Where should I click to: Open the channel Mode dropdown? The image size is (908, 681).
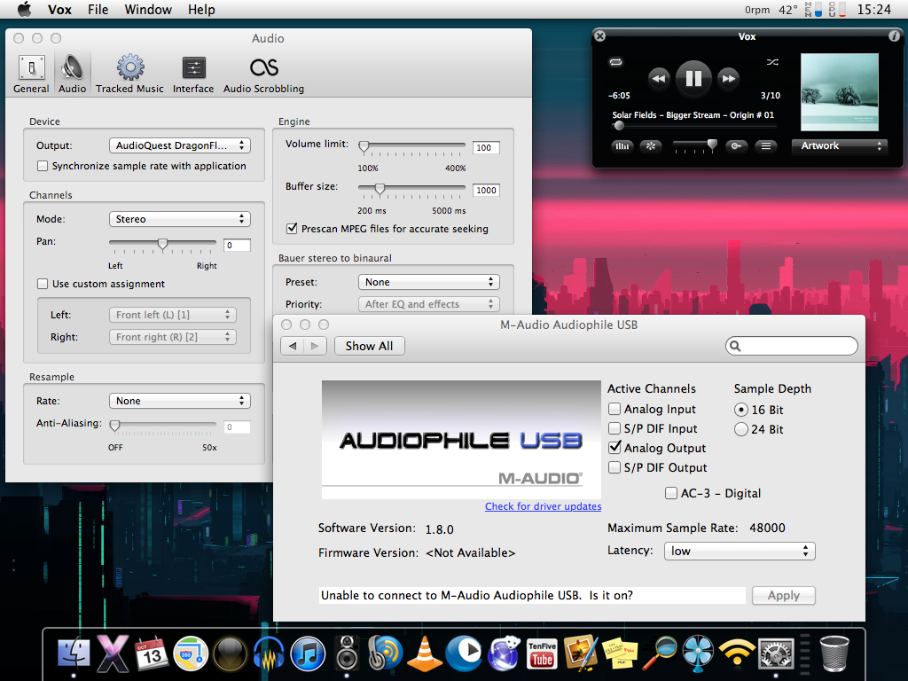[x=179, y=219]
